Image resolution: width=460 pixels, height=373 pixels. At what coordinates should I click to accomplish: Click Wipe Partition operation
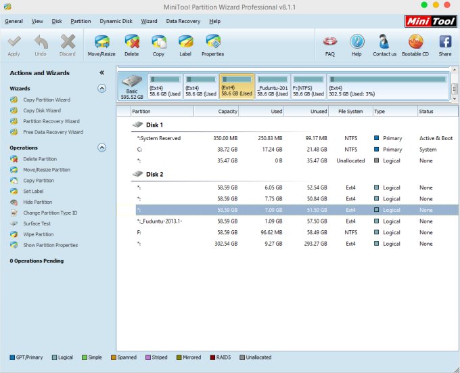(39, 234)
